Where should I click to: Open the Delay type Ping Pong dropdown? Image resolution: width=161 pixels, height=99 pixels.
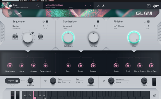coord(64,82)
